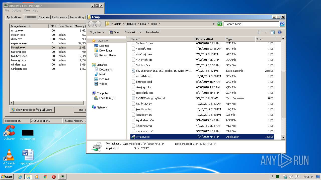The width and height of the screenshot is (321, 180).
Task: Click Local breadcrumb in address bar
Action: [143, 24]
